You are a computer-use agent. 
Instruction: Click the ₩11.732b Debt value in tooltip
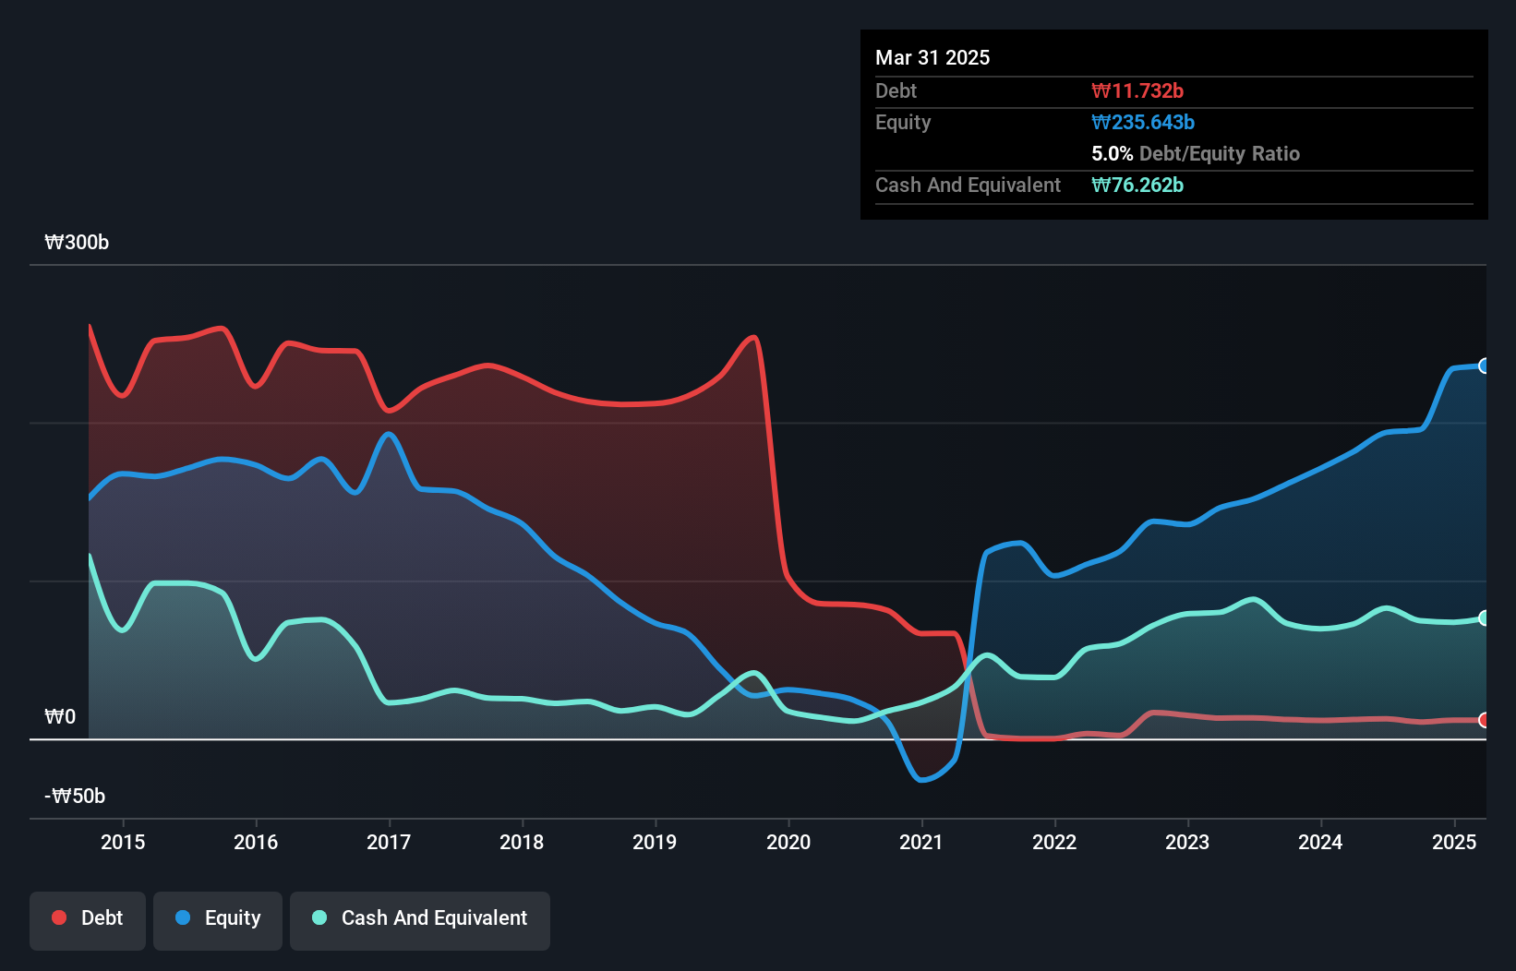click(1137, 90)
